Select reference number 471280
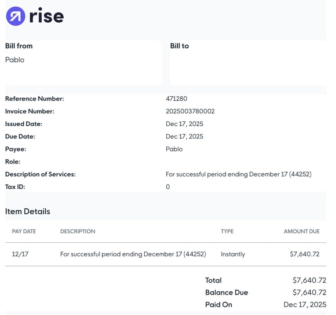 177,99
